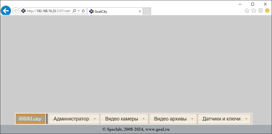Image resolution: width=272 pixels, height=134 pixels.
Task: Refresh the page with the reload icon
Action: 83,11
